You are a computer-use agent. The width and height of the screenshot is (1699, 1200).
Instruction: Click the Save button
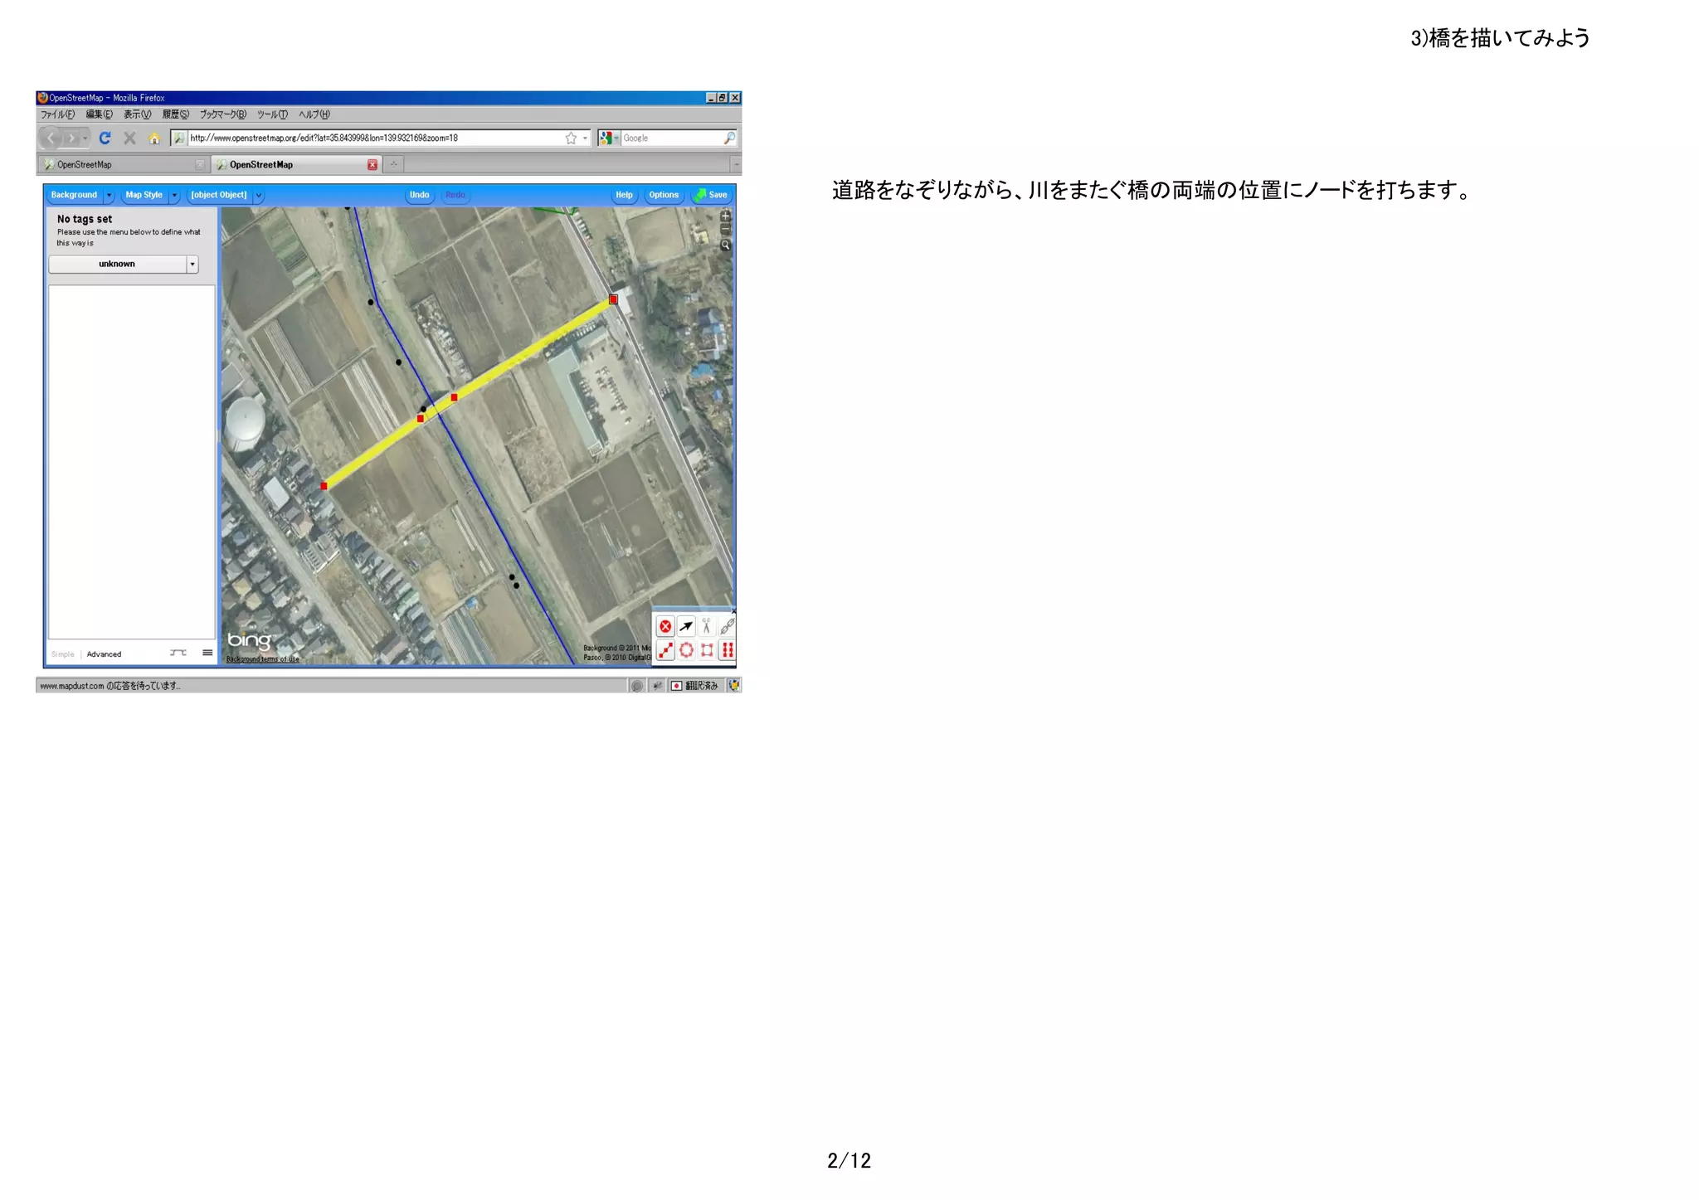pyautogui.click(x=711, y=196)
